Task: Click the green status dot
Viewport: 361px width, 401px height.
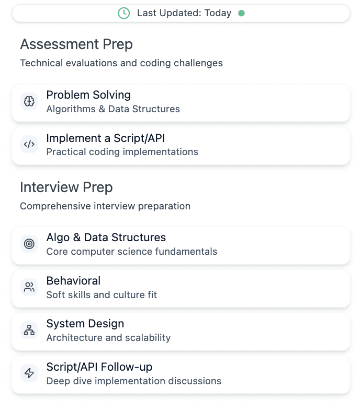Action: (x=241, y=13)
